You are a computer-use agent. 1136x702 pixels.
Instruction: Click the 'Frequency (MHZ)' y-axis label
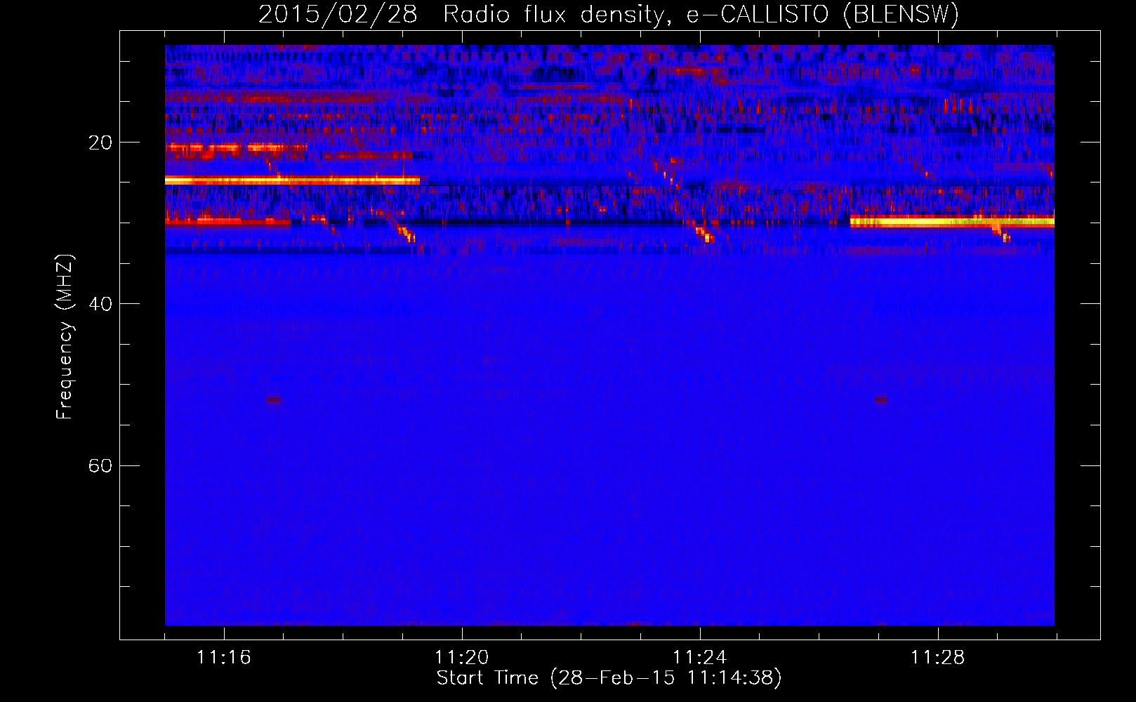(65, 337)
